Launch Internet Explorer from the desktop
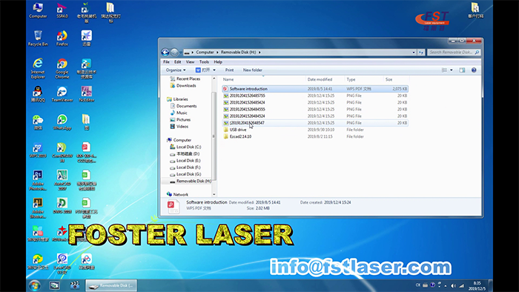 click(x=38, y=68)
